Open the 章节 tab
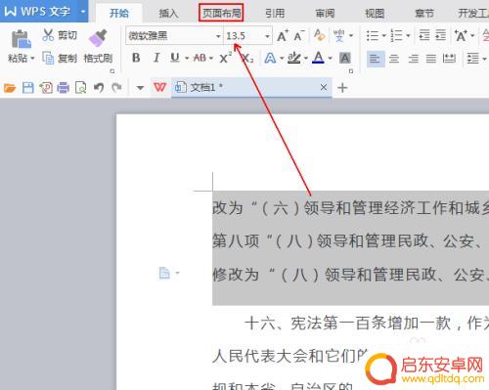Screen dimensions: 489x390 [424, 13]
